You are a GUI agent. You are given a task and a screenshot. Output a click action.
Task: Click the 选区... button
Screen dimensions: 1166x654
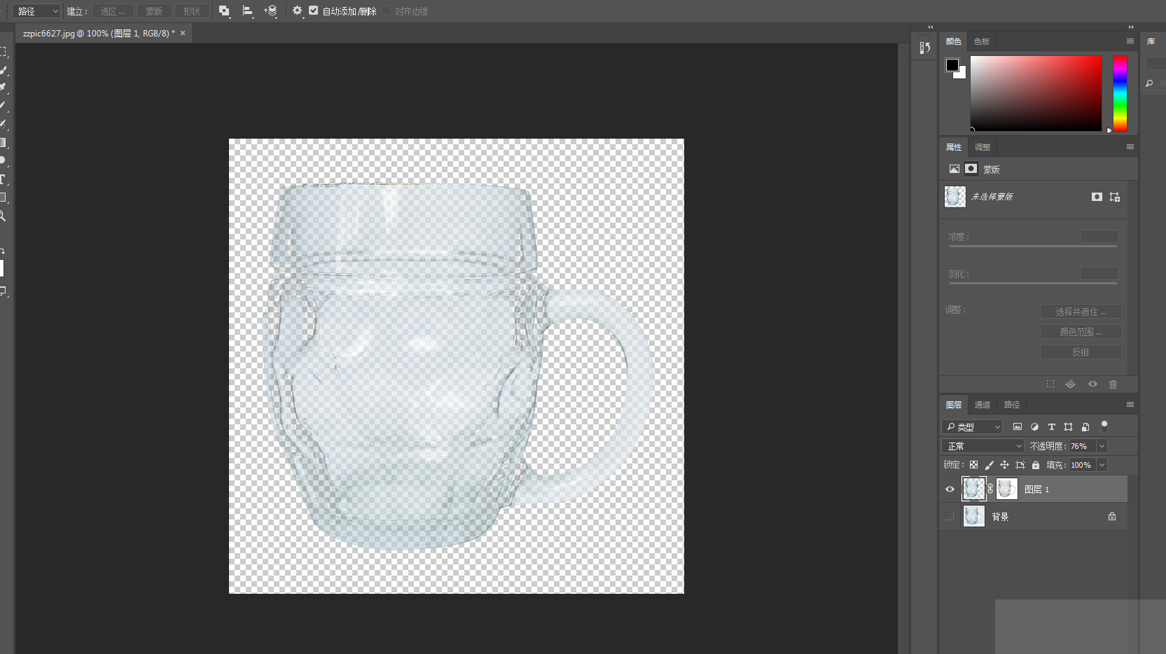pyautogui.click(x=112, y=11)
